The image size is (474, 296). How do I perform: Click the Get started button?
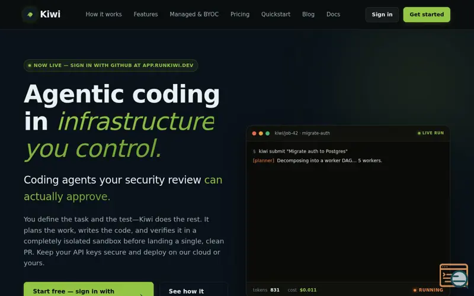click(x=427, y=14)
